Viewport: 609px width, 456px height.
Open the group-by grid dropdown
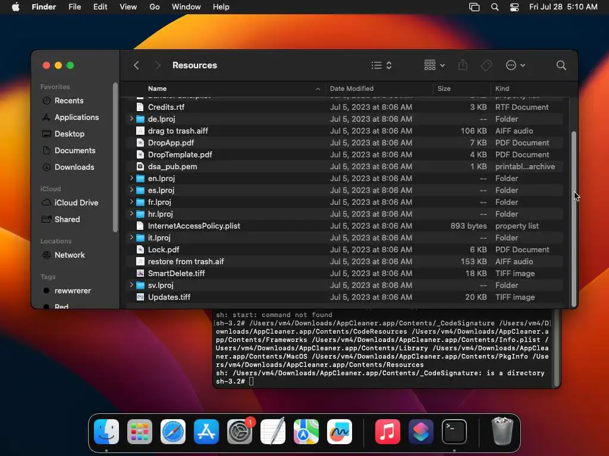click(434, 65)
